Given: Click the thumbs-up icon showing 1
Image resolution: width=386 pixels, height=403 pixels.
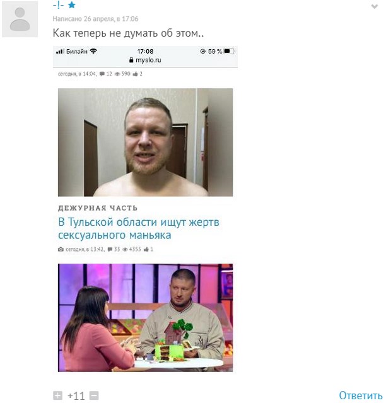Looking at the screenshot, I should 146,249.
